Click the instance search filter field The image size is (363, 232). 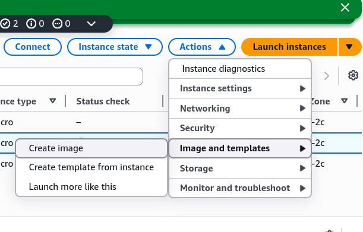coord(71,77)
